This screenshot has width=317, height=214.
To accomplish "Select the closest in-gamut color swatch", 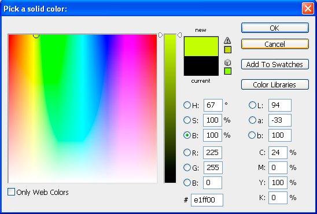I will coord(228,50).
